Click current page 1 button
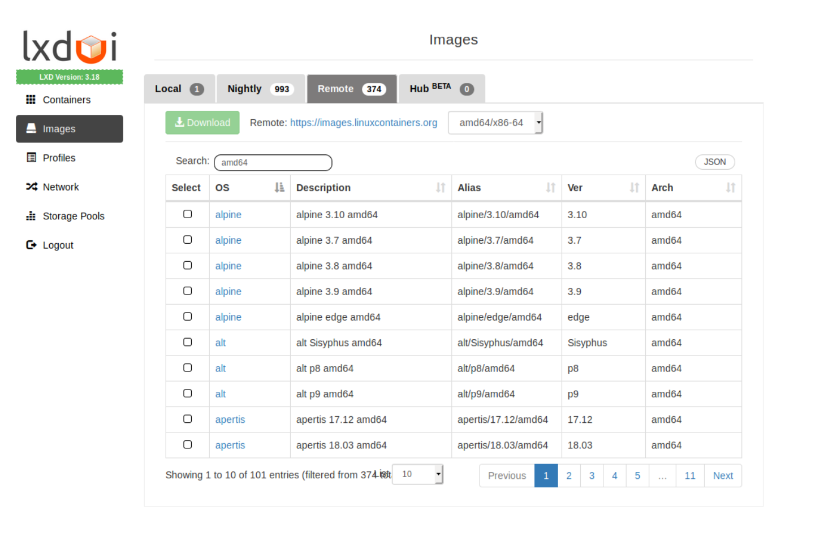This screenshot has height=558, width=837. click(546, 475)
